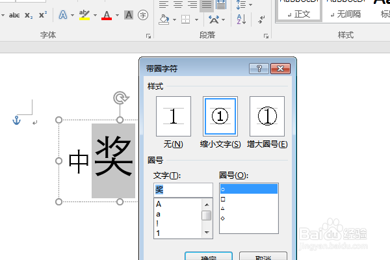Open paragraph dialog launcher
This screenshot has width=390, height=260.
click(x=266, y=36)
